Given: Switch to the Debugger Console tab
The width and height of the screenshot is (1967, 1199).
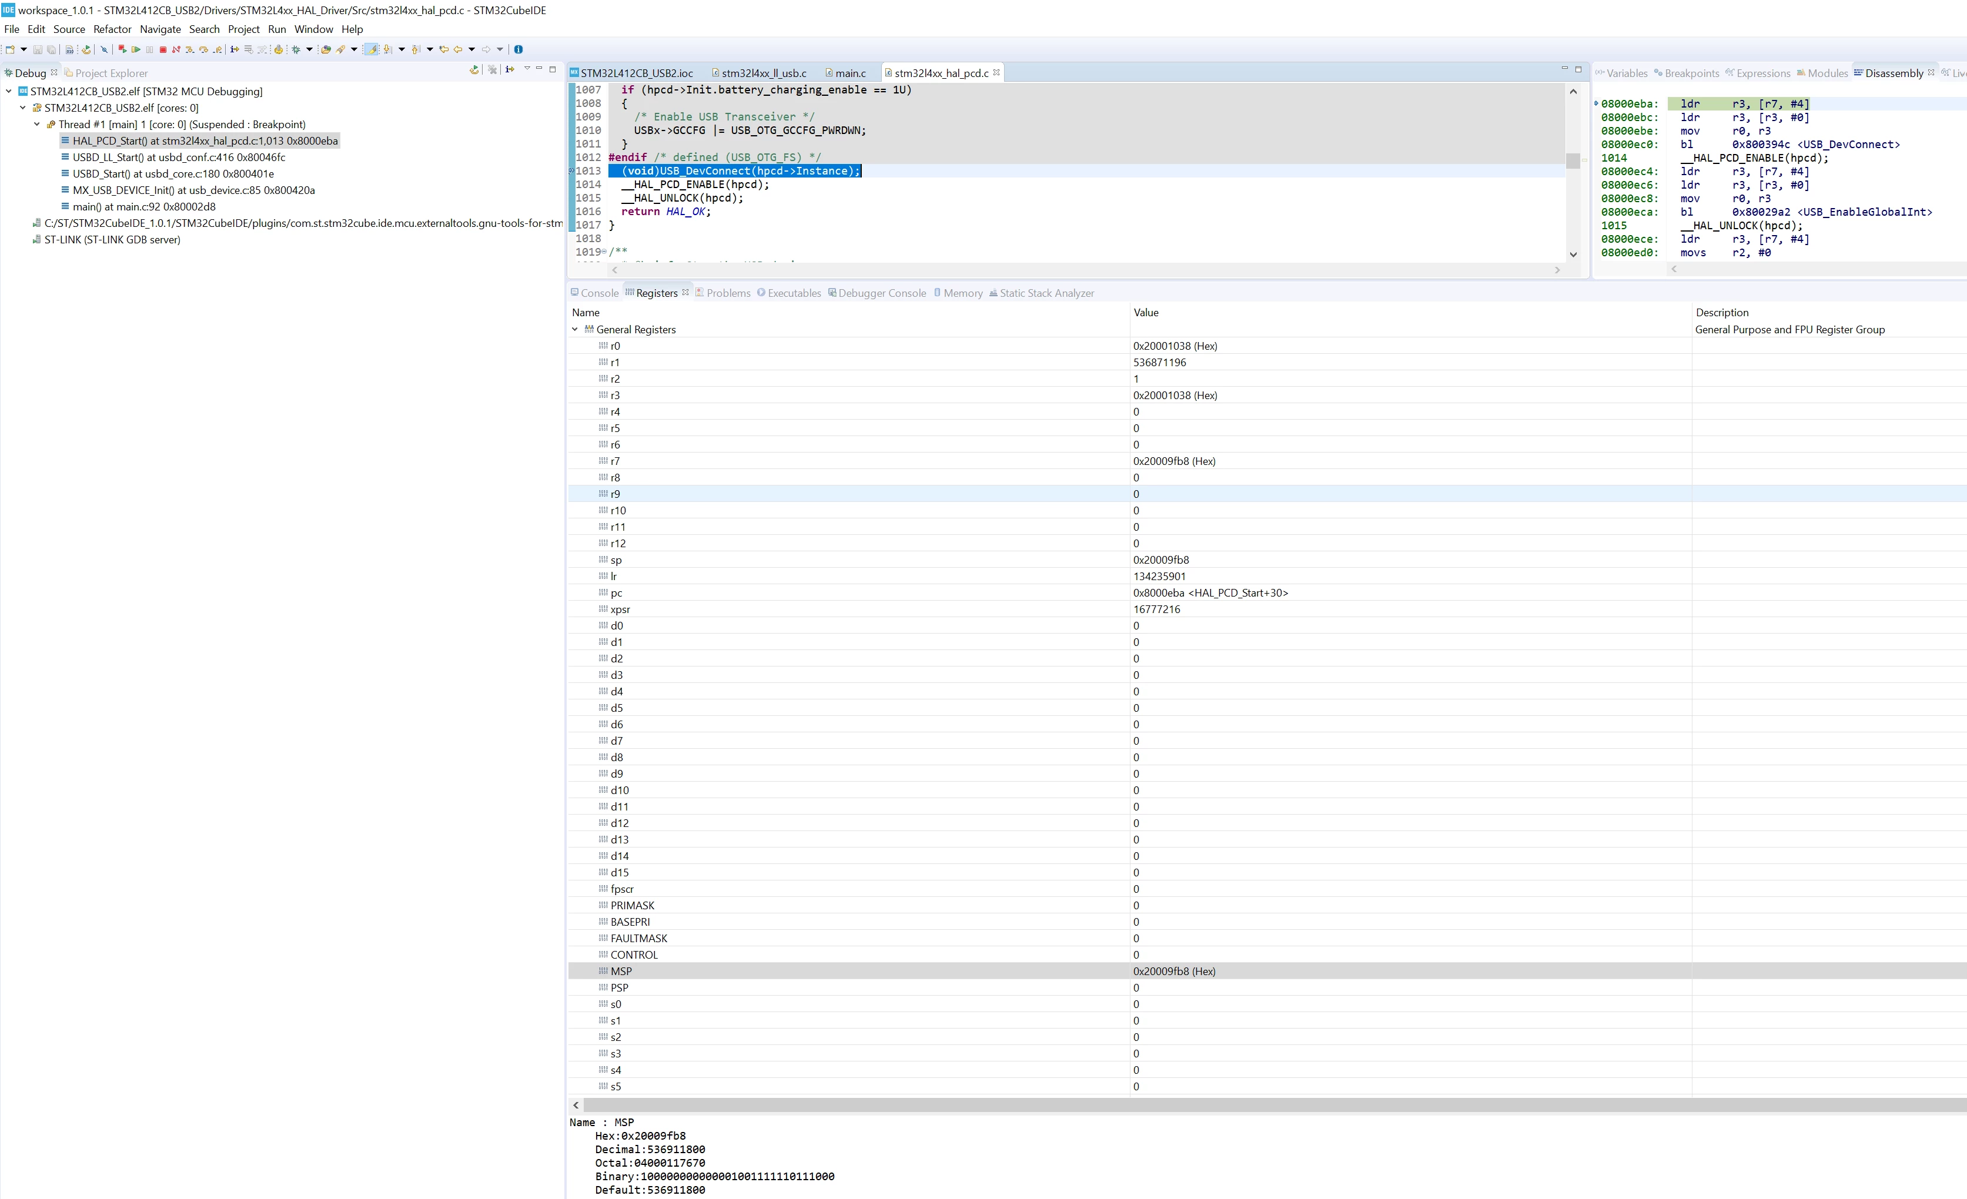Looking at the screenshot, I should click(877, 293).
